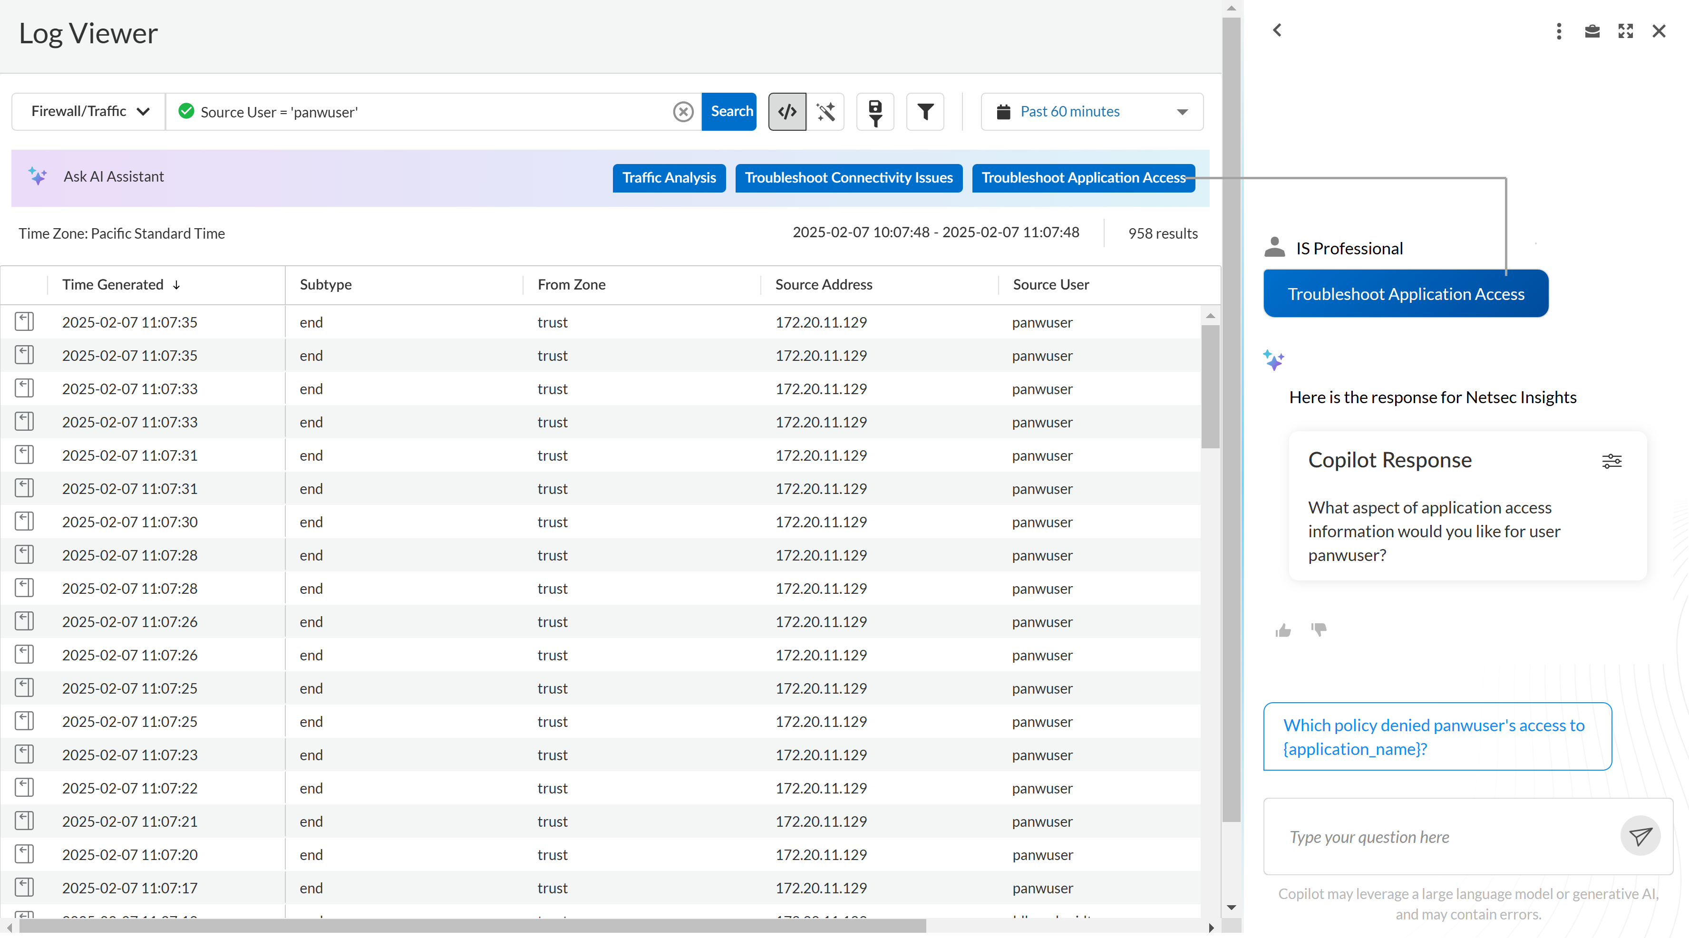The image size is (1689, 938).
Task: Click the magic wand query builder icon
Action: click(x=825, y=111)
